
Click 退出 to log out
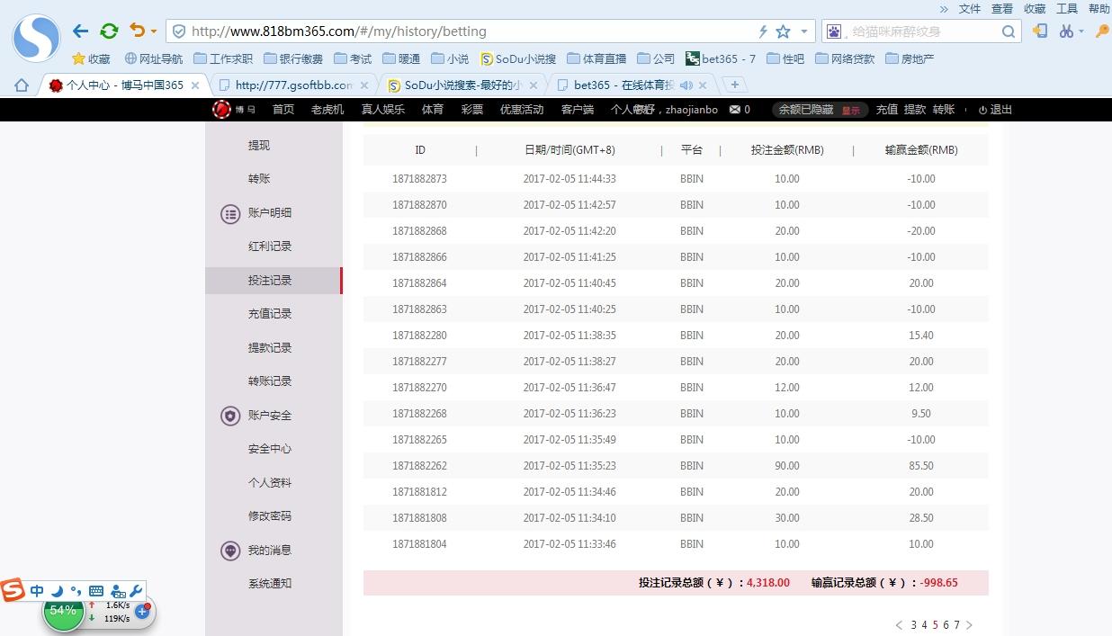click(1000, 110)
